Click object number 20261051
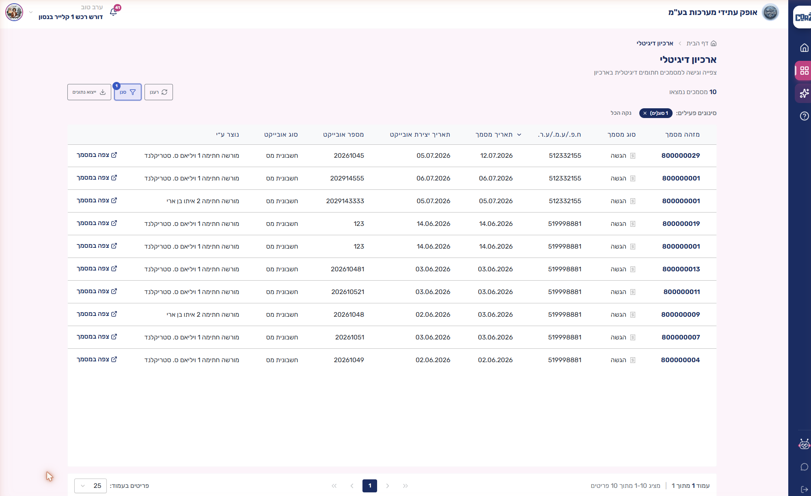The height and width of the screenshot is (496, 811). [x=349, y=337]
